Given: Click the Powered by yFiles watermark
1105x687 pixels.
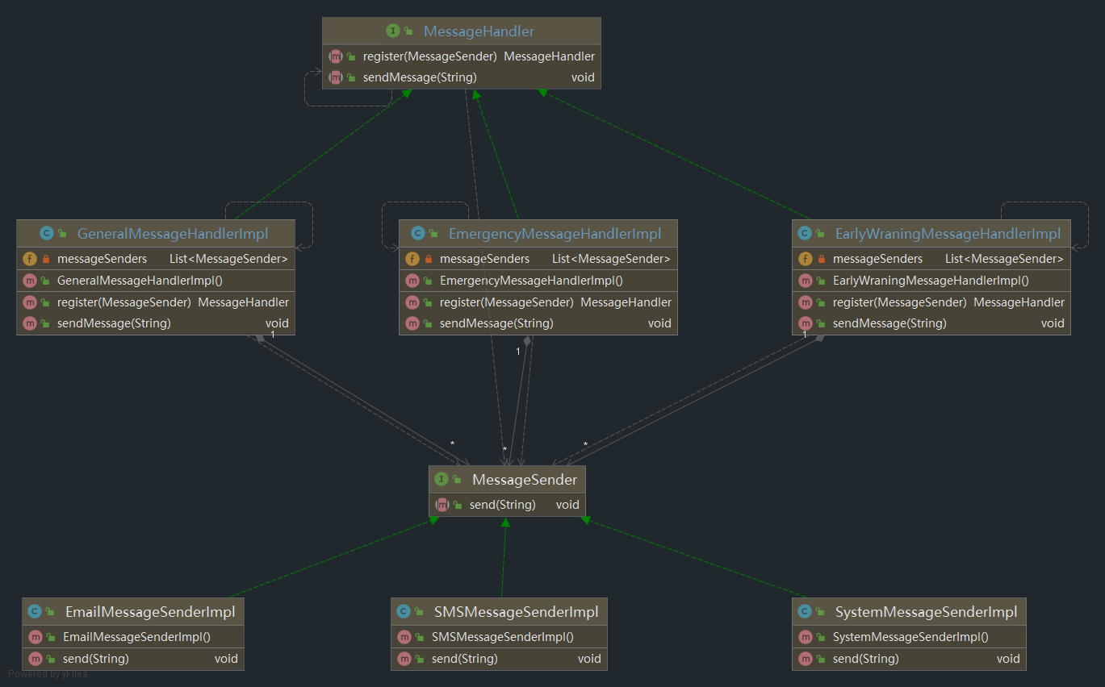Looking at the screenshot, I should click(48, 674).
